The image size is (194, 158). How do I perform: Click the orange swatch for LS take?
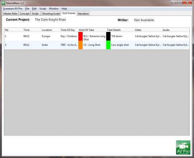click(x=80, y=45)
